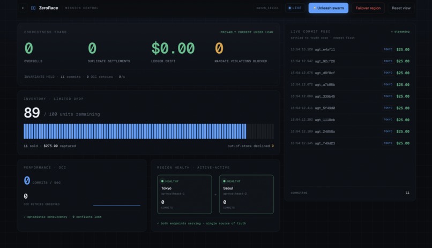Click the Seoul HEALTHY status dot
This screenshot has width=432, height=248.
pos(224,181)
